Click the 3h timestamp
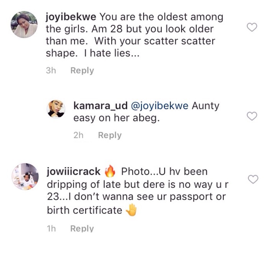 (x=51, y=71)
